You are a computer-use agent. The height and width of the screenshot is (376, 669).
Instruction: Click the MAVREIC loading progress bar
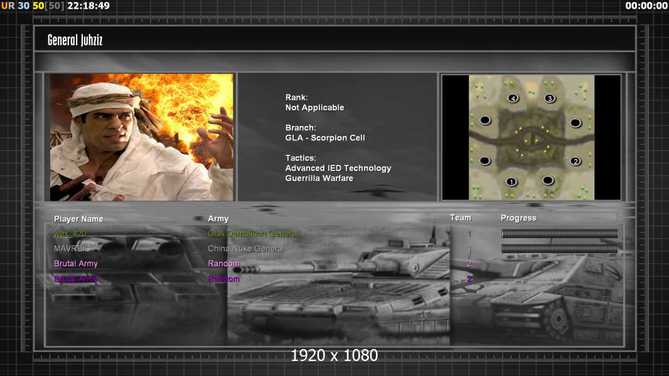[559, 249]
